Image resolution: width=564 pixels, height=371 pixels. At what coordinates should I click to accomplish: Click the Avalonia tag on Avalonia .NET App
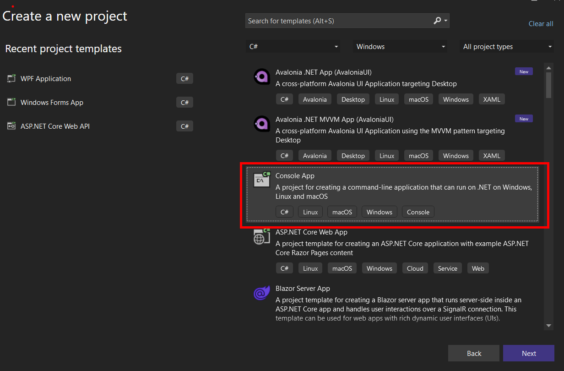pyautogui.click(x=315, y=99)
